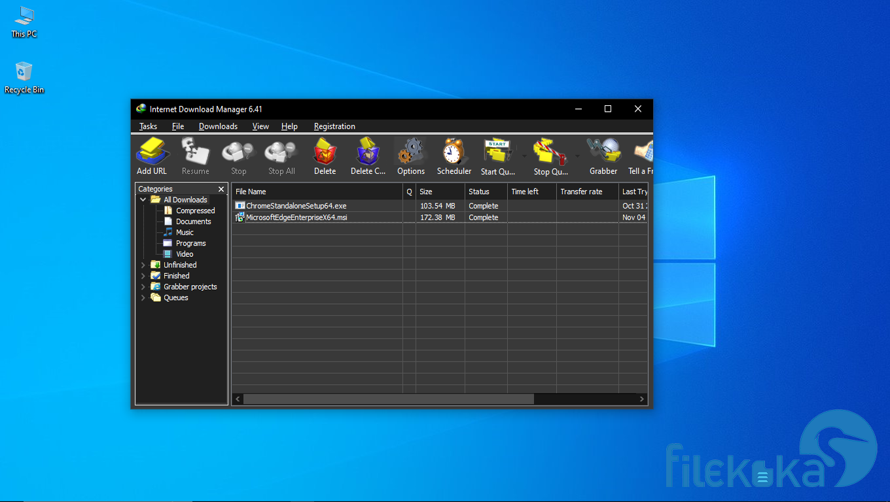Maximize the Internet Download Manager window
This screenshot has height=502, width=890.
coord(608,109)
